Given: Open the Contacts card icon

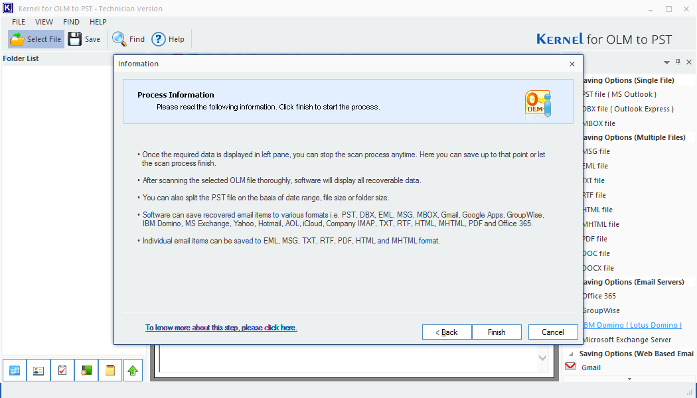Looking at the screenshot, I should click(39, 370).
